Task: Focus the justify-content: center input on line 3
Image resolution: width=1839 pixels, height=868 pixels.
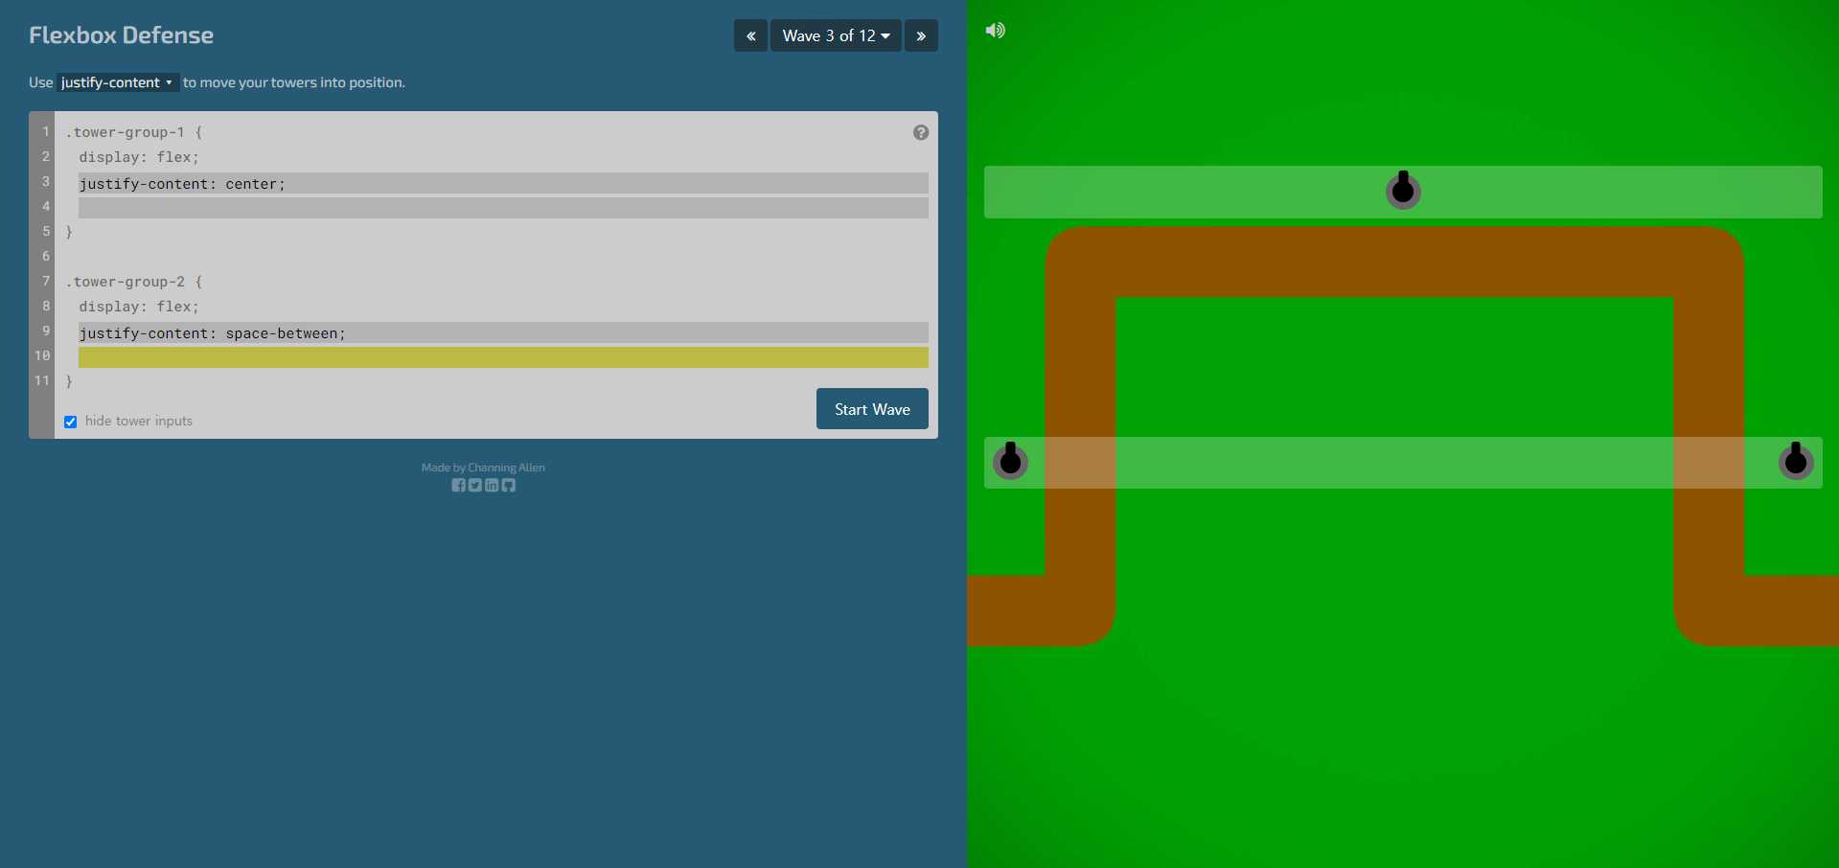Action: tap(503, 183)
